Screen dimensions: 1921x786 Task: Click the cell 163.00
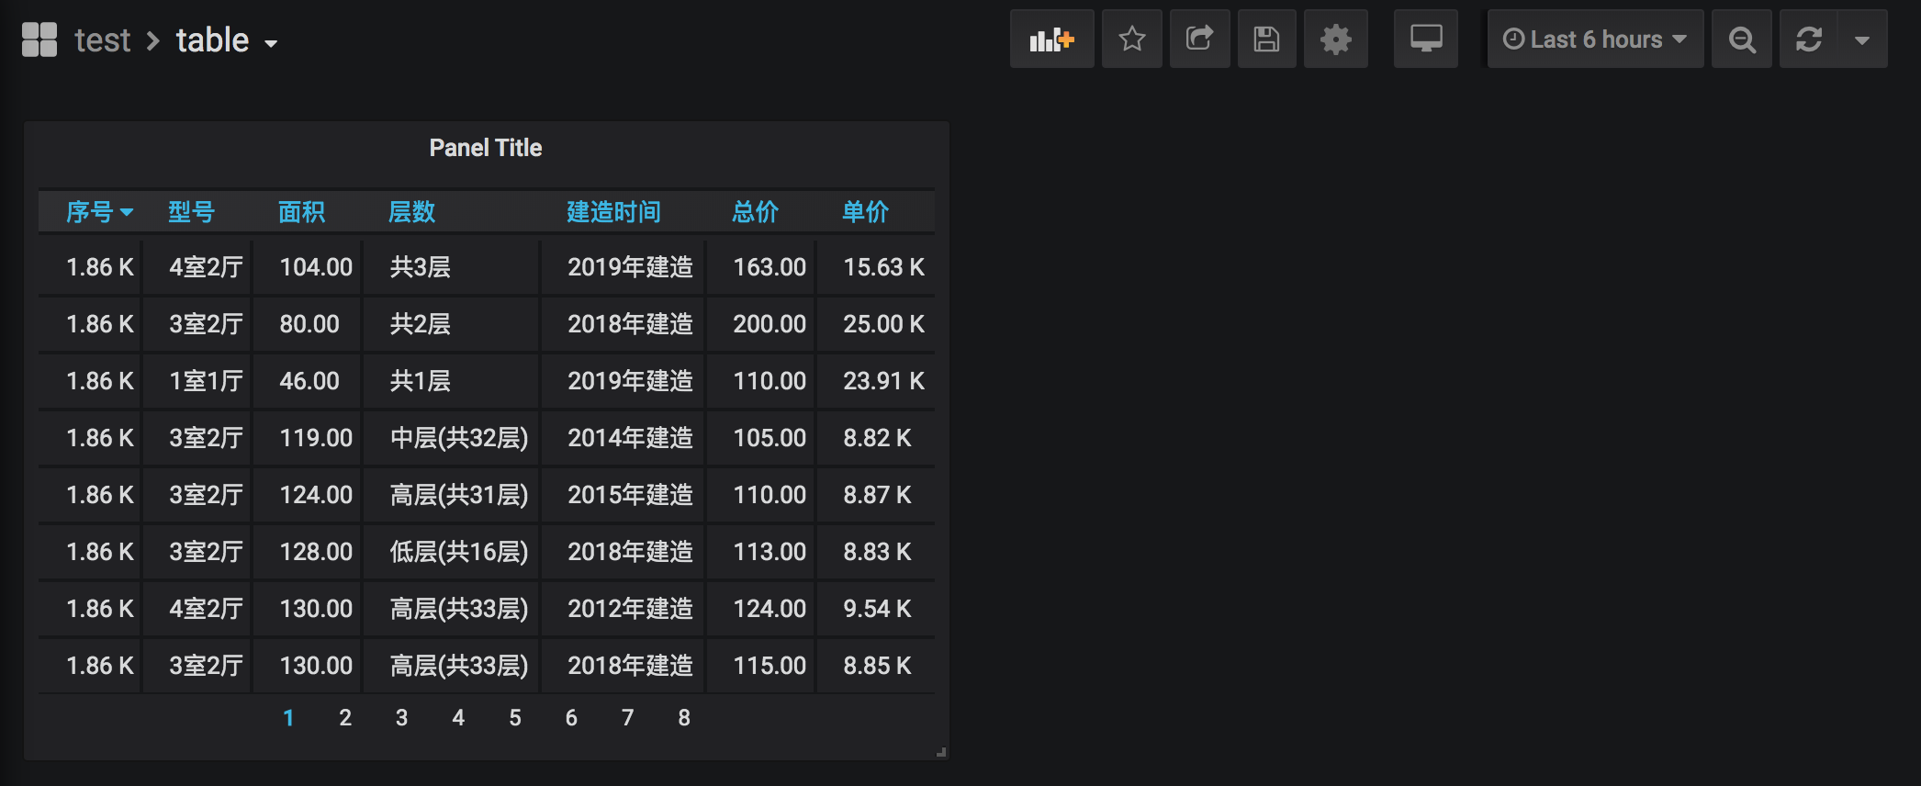point(760,267)
